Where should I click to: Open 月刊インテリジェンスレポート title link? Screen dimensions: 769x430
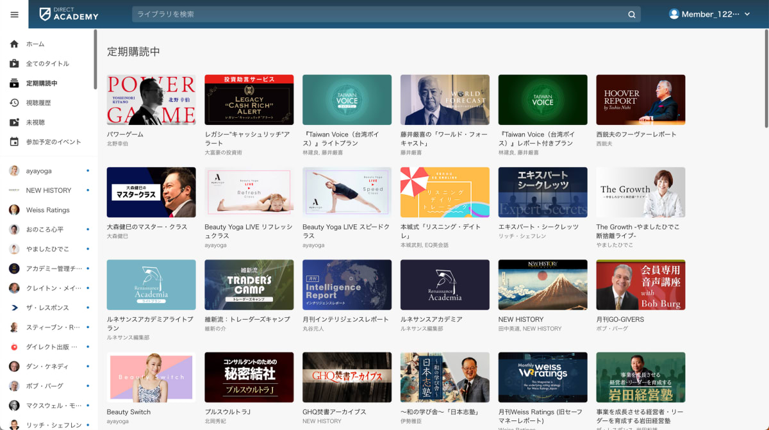[345, 319]
